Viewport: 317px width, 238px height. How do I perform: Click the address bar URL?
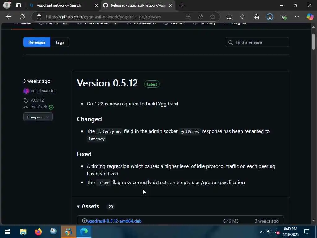click(x=103, y=17)
